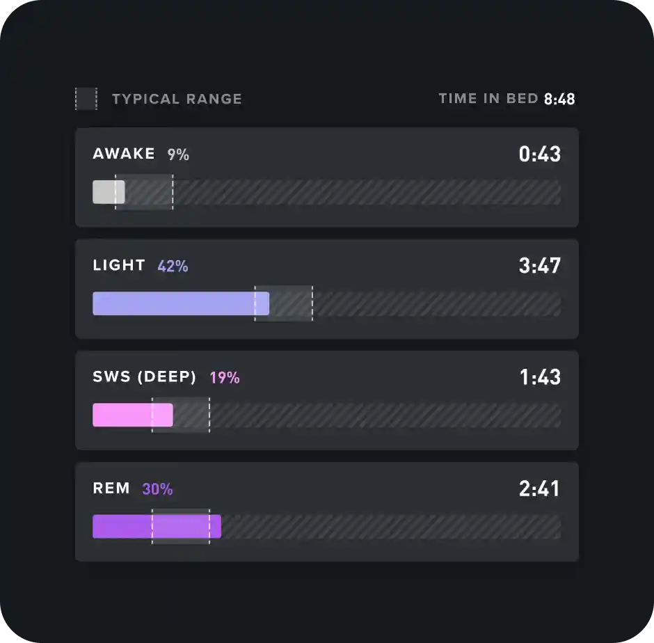The width and height of the screenshot is (654, 643).
Task: Click the 8:48 time in bed value
Action: pos(559,99)
